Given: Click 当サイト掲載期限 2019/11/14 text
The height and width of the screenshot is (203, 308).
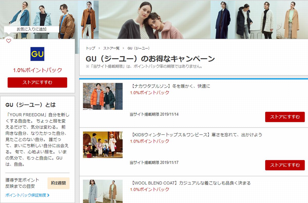Looking at the screenshot, I should [154, 114].
